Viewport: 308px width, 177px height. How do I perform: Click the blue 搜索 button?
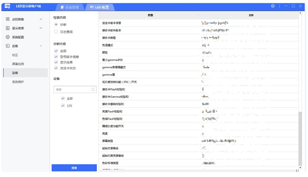74,168
